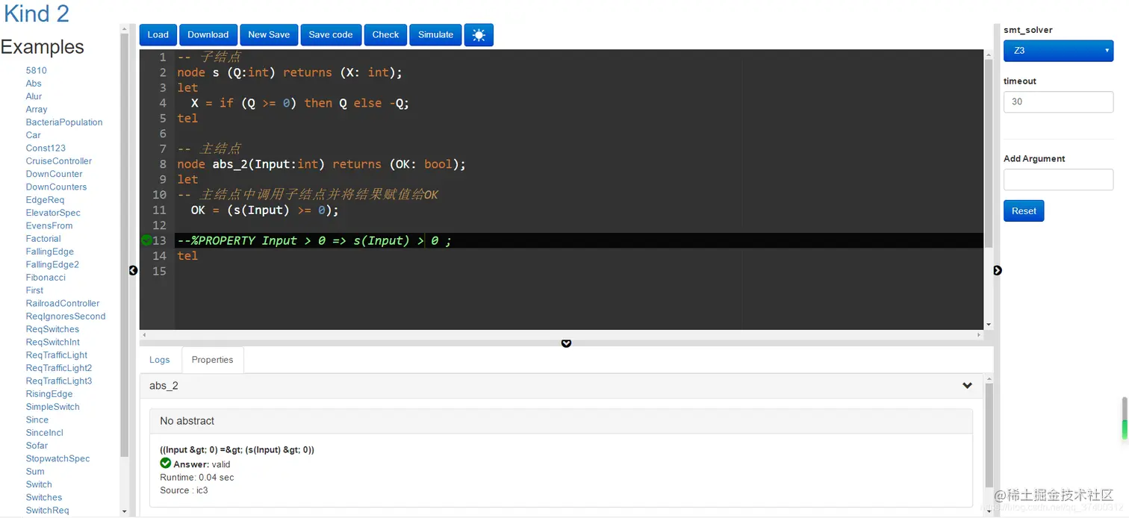Open the ReqSwitches example
The height and width of the screenshot is (518, 1129).
pyautogui.click(x=52, y=329)
